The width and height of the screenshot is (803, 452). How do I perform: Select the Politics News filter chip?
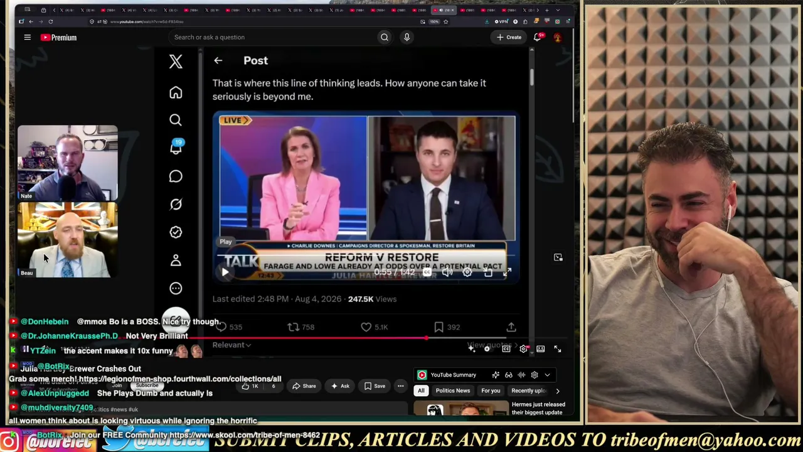453,391
